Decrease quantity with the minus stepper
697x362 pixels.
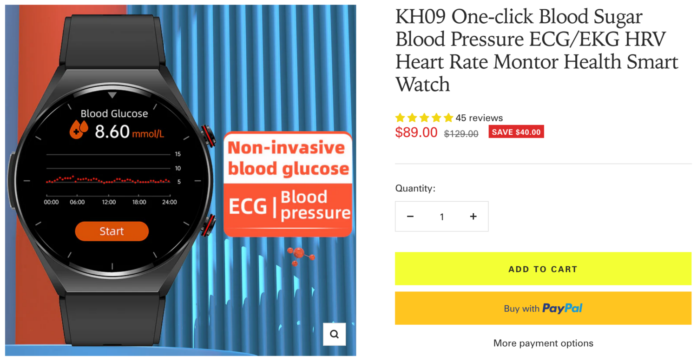click(410, 216)
